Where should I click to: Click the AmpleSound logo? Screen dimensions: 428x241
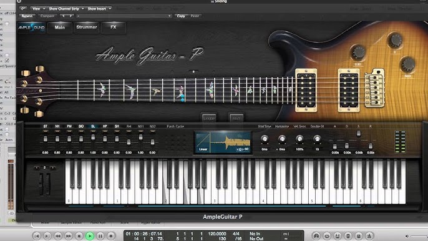coord(32,27)
